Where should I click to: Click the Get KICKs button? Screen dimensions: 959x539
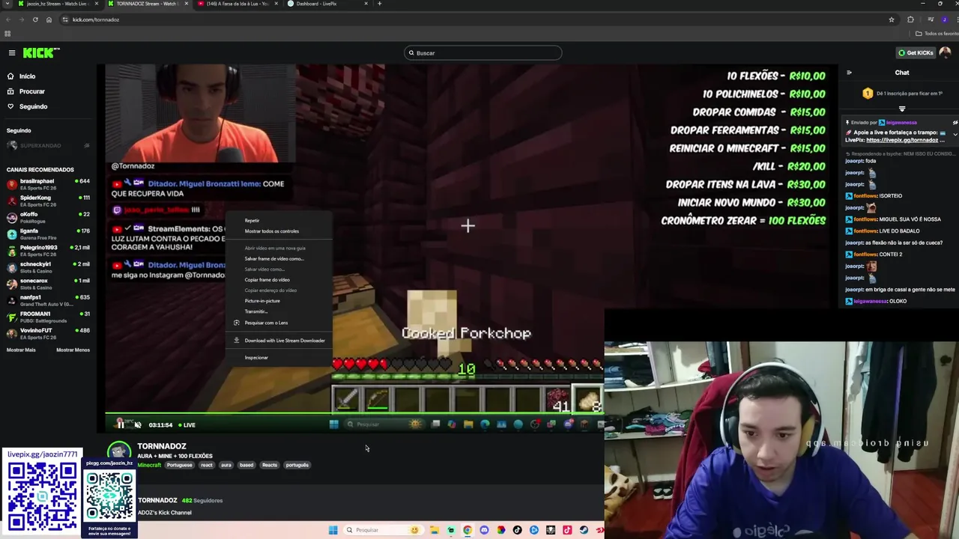916,52
